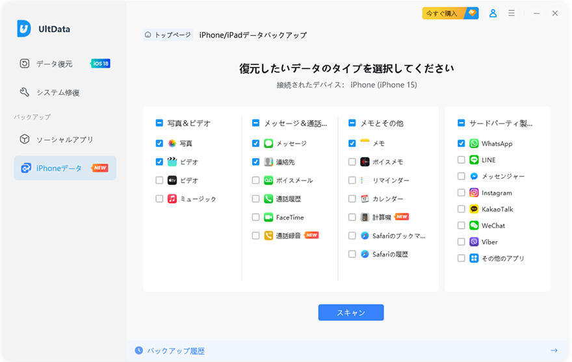The image size is (572, 362).
Task: Check the WeChat checkbox
Action: [x=461, y=226]
